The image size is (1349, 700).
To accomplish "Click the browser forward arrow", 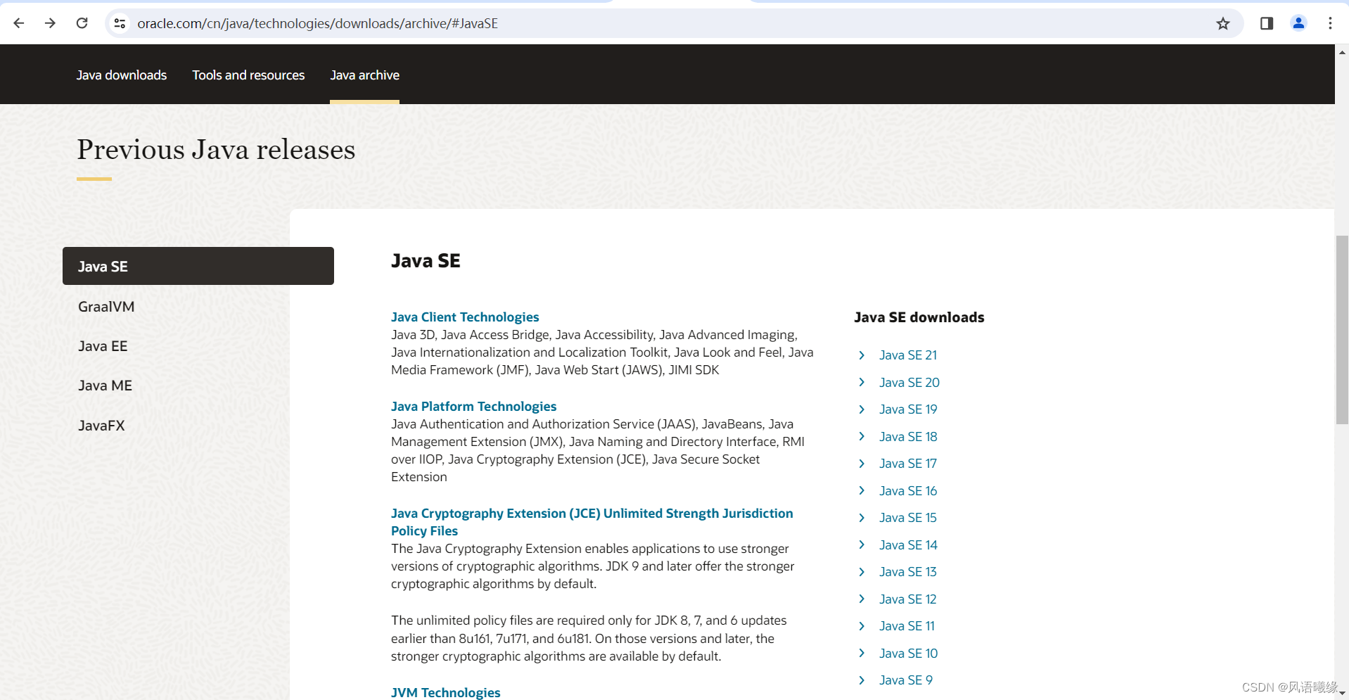I will [50, 23].
